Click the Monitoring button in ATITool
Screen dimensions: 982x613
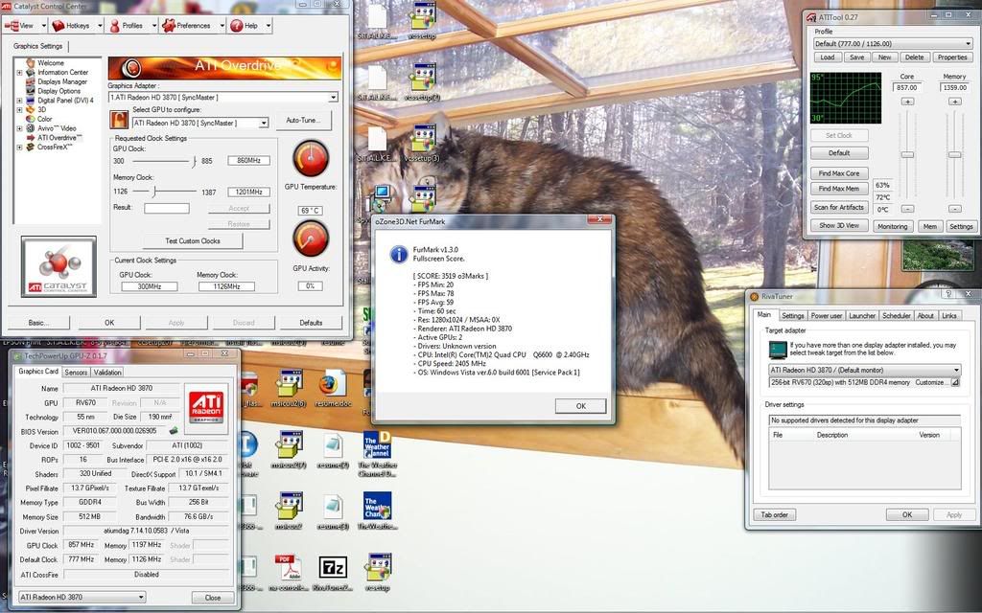(x=893, y=226)
